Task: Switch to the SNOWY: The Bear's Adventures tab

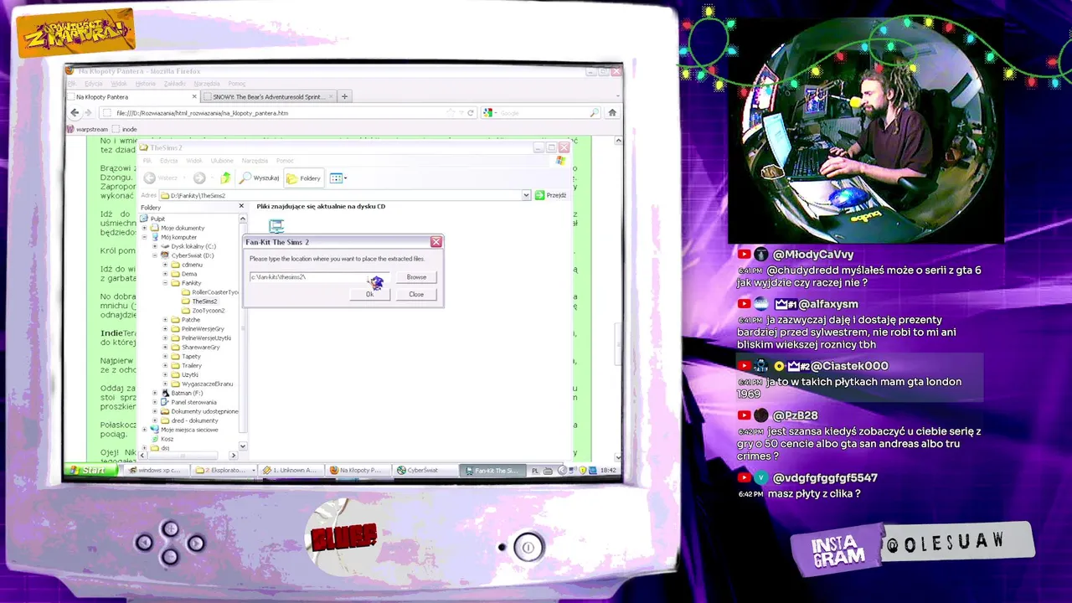Action: point(268,97)
